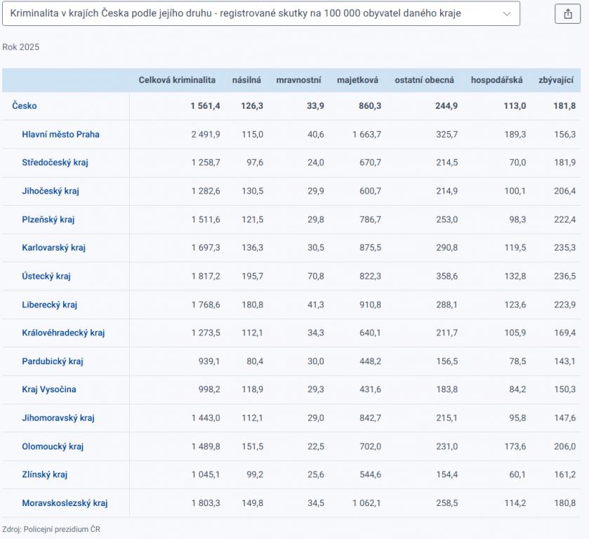Select Pardubický total value 939,1
This screenshot has width=589, height=539.
click(x=209, y=361)
